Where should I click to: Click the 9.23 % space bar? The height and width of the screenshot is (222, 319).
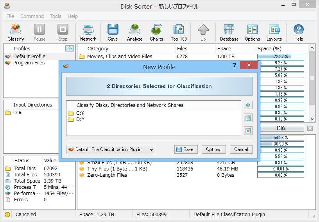tap(282, 63)
